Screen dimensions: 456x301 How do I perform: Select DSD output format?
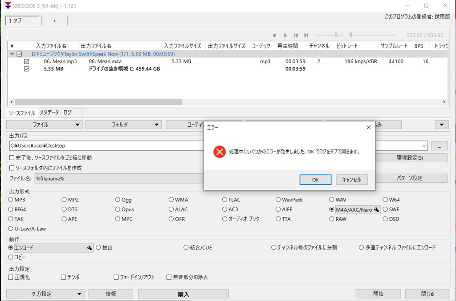[x=385, y=219]
